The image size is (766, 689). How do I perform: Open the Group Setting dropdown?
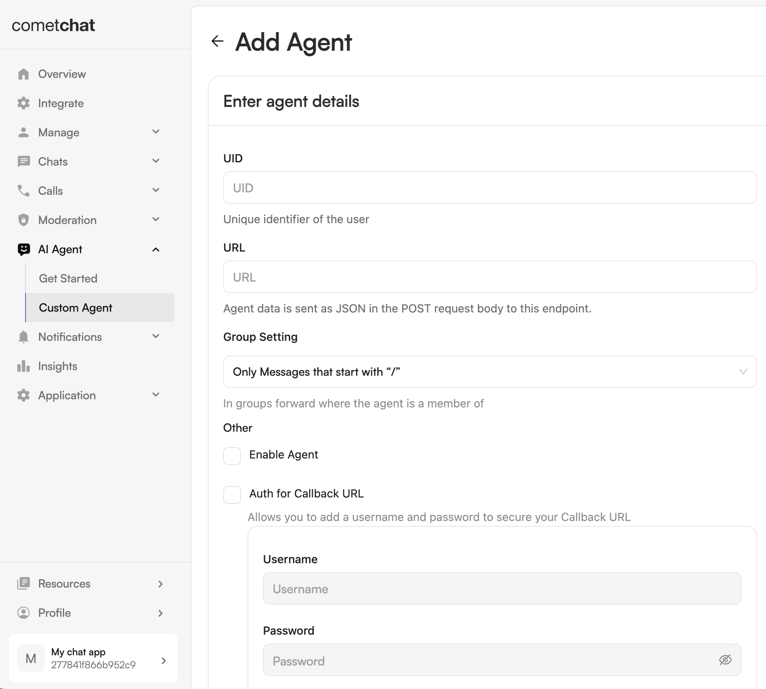point(490,372)
